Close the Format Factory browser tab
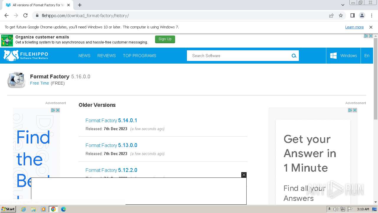The height and width of the screenshot is (213, 378). coord(69,5)
